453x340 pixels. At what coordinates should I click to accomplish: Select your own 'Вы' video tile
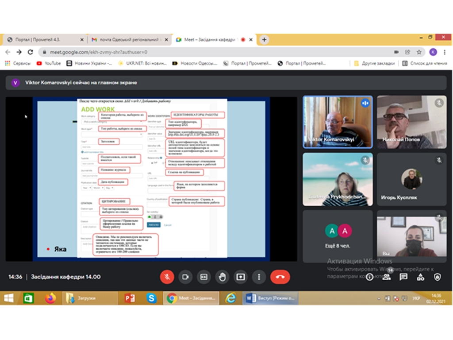[412, 236]
